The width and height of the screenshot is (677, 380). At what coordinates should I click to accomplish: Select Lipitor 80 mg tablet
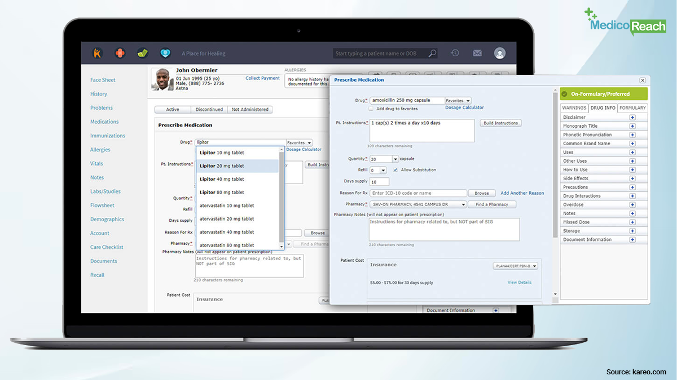click(x=238, y=193)
